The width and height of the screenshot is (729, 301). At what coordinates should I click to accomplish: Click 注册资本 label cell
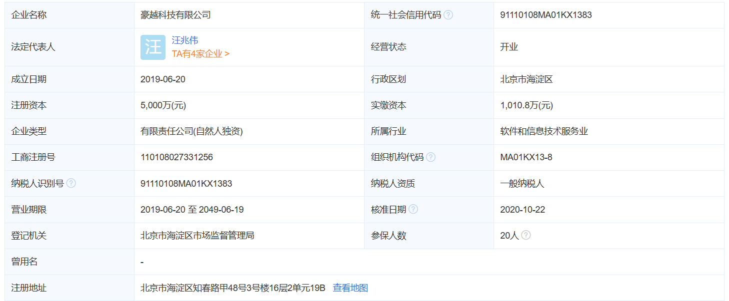point(69,105)
